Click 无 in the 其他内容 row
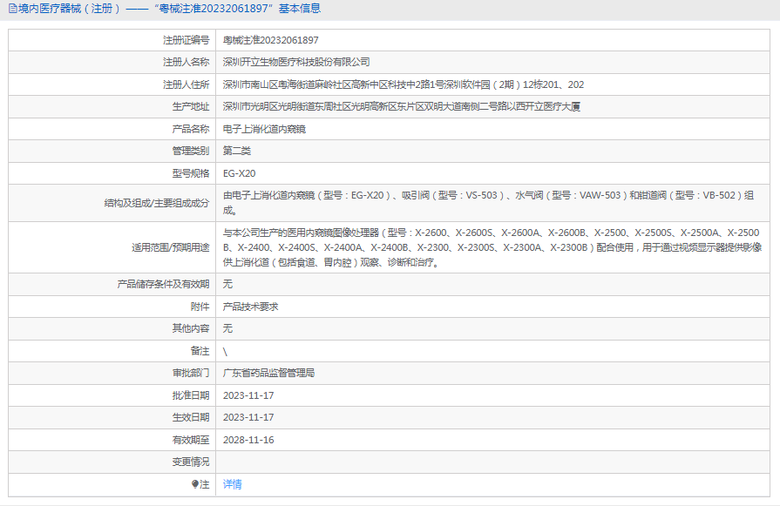 coord(227,328)
